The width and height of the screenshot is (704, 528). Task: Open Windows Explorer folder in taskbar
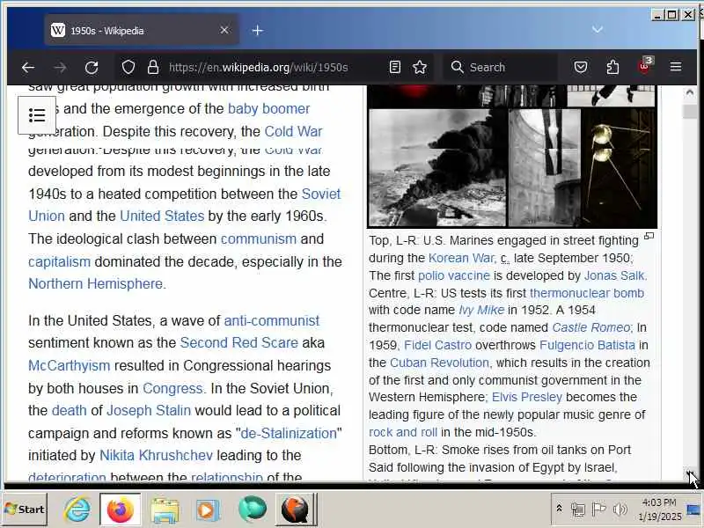point(165,510)
